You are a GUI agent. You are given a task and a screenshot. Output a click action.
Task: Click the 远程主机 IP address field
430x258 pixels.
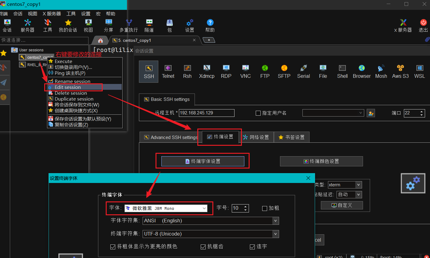[207, 113]
